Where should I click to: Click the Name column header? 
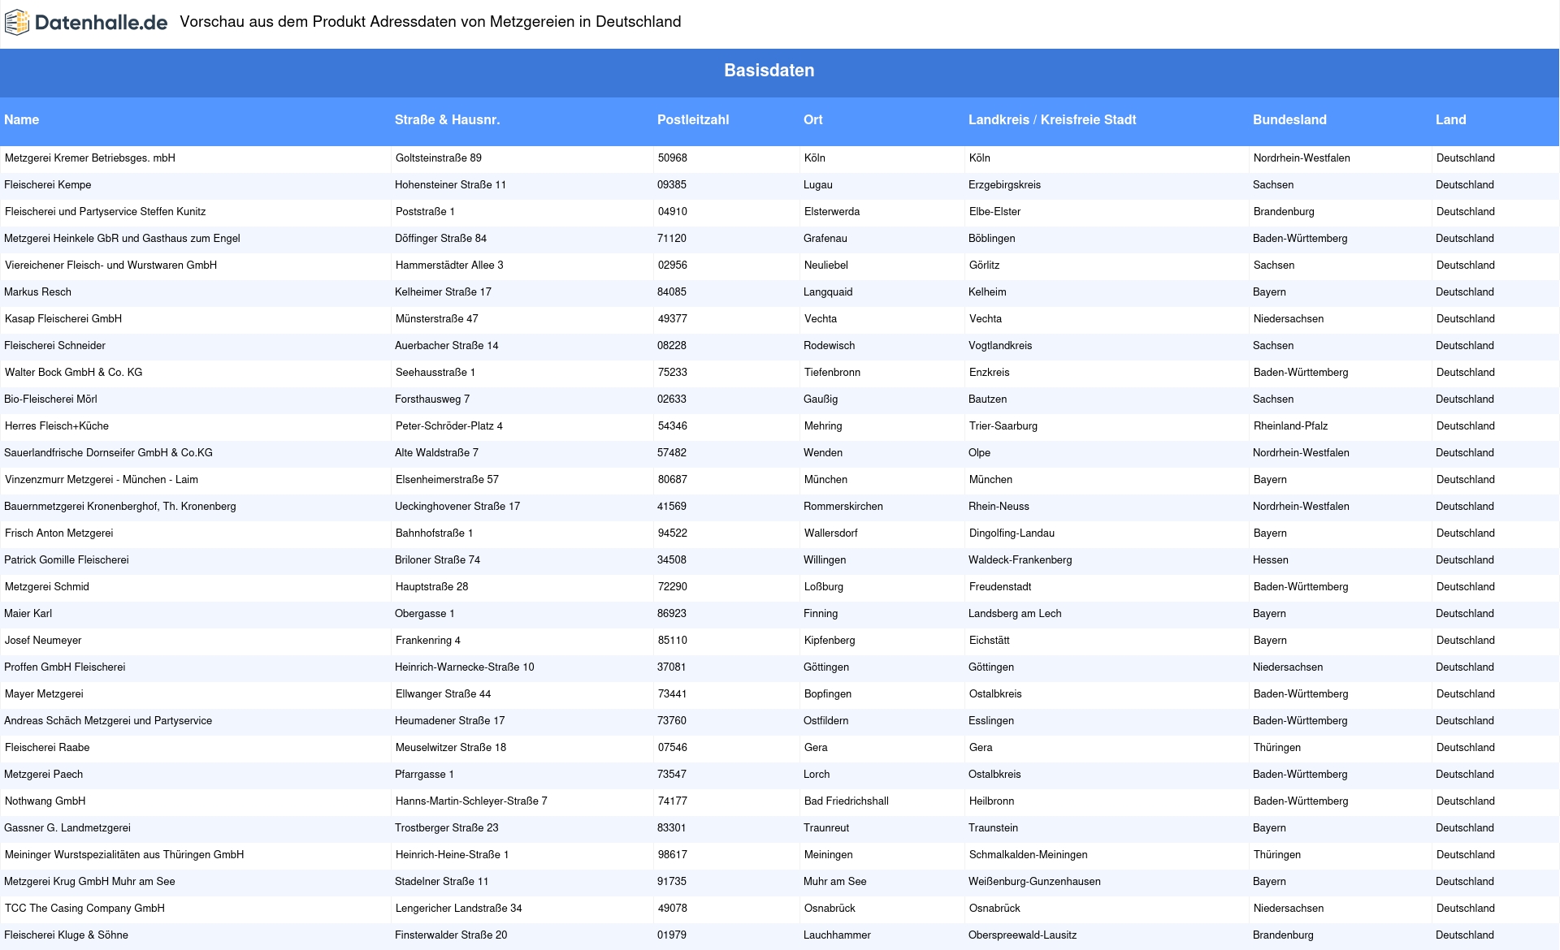(21, 120)
